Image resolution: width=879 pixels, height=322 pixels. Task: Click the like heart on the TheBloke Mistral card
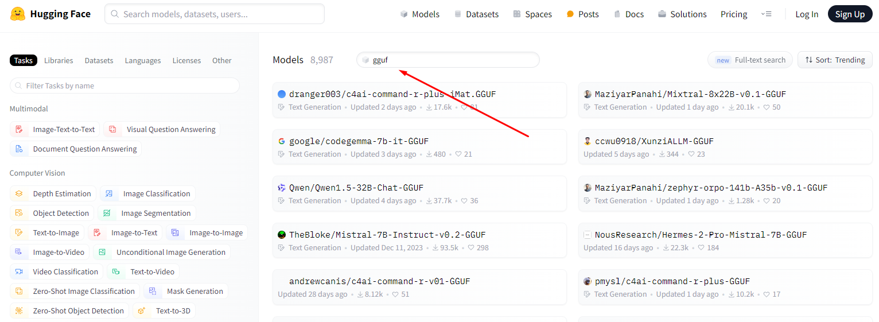pos(471,248)
